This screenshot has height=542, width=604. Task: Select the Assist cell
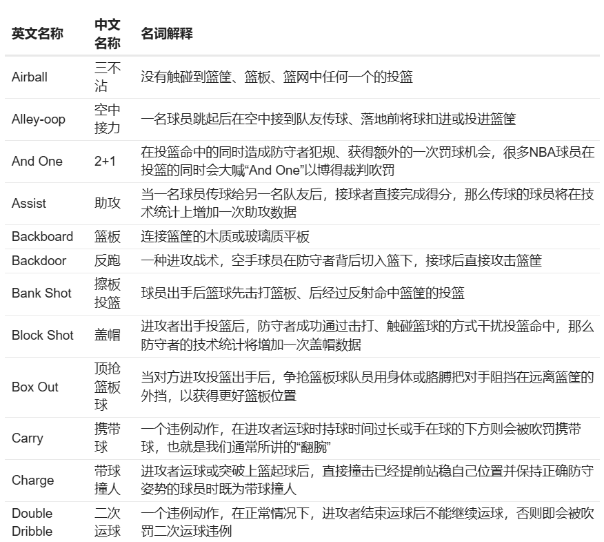pos(29,203)
